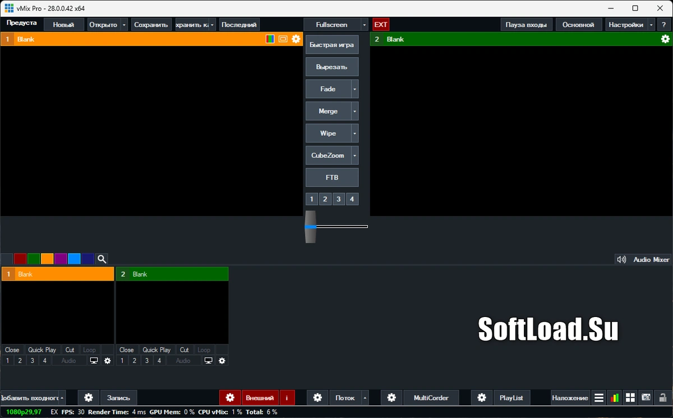
Task: Open gear settings on input 1 tile
Action: pos(108,361)
